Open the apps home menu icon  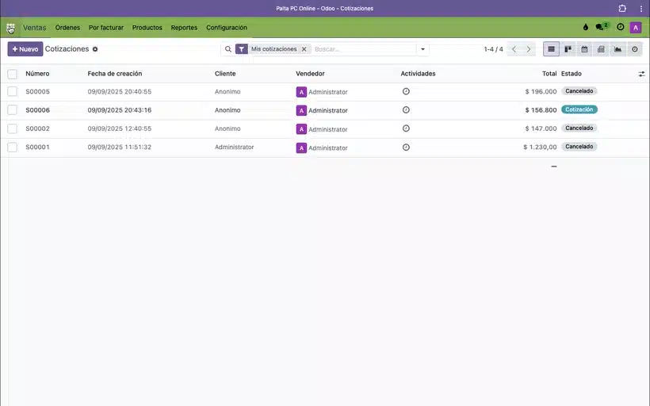point(10,28)
